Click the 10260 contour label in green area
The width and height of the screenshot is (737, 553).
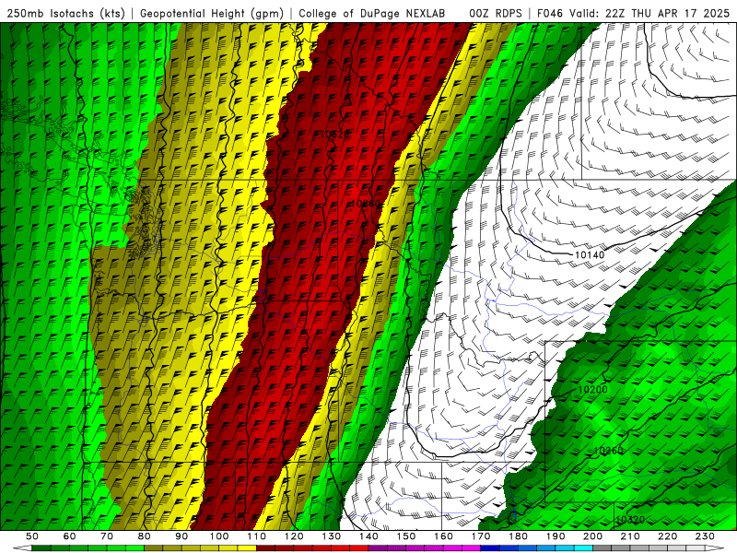point(608,451)
